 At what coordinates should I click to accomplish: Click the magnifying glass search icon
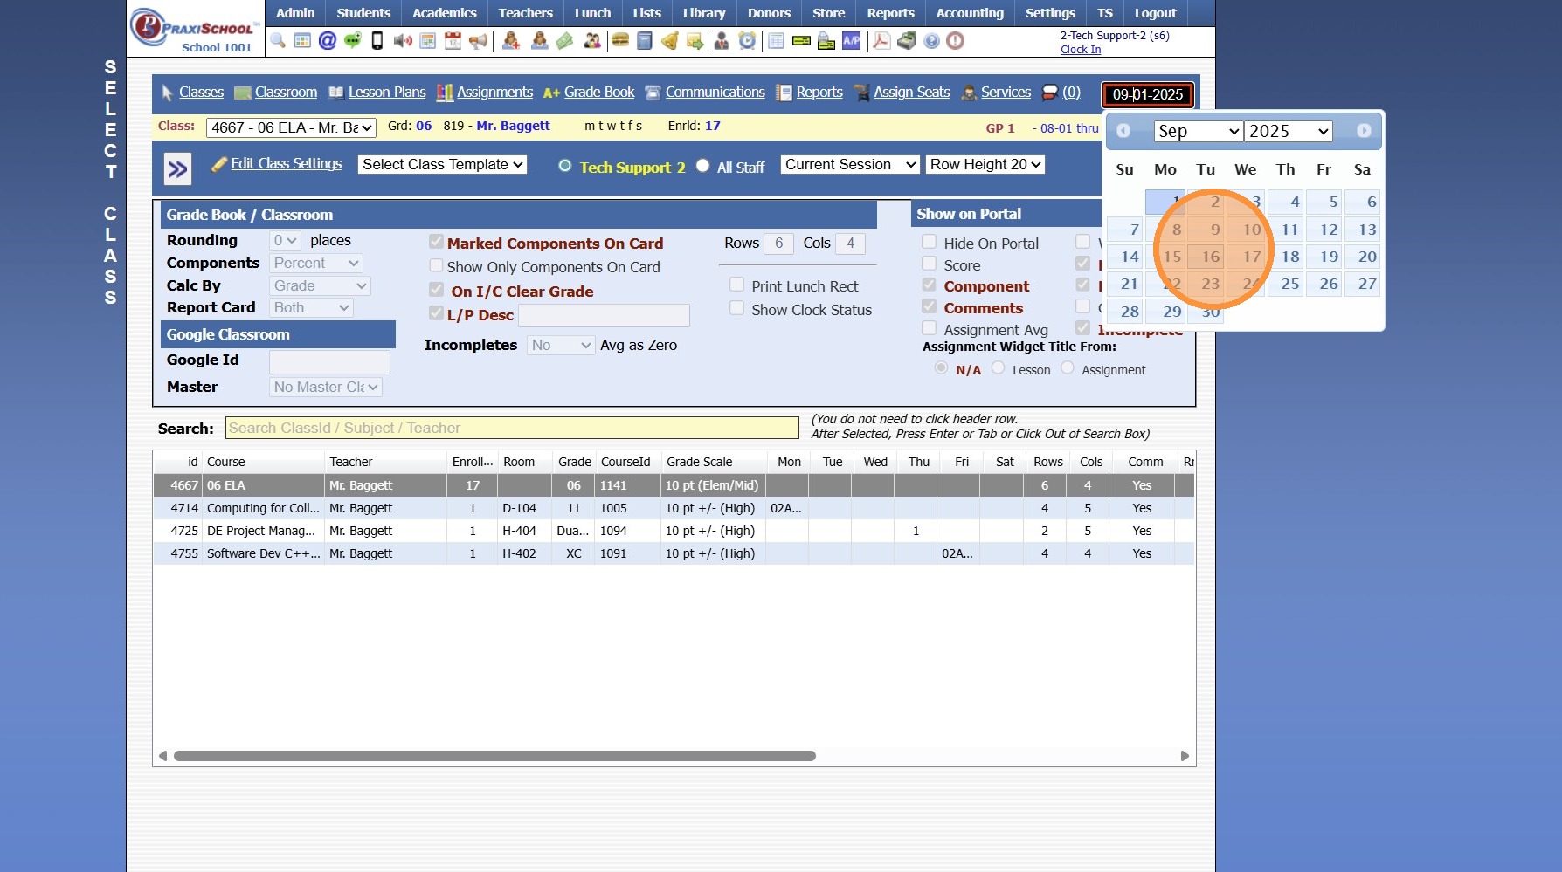pyautogui.click(x=278, y=41)
